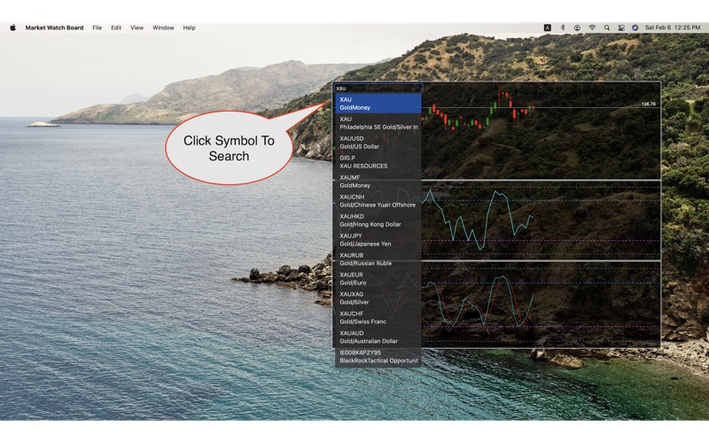
Task: Select XAURUB Gold/Russian Ruble
Action: [x=378, y=259]
